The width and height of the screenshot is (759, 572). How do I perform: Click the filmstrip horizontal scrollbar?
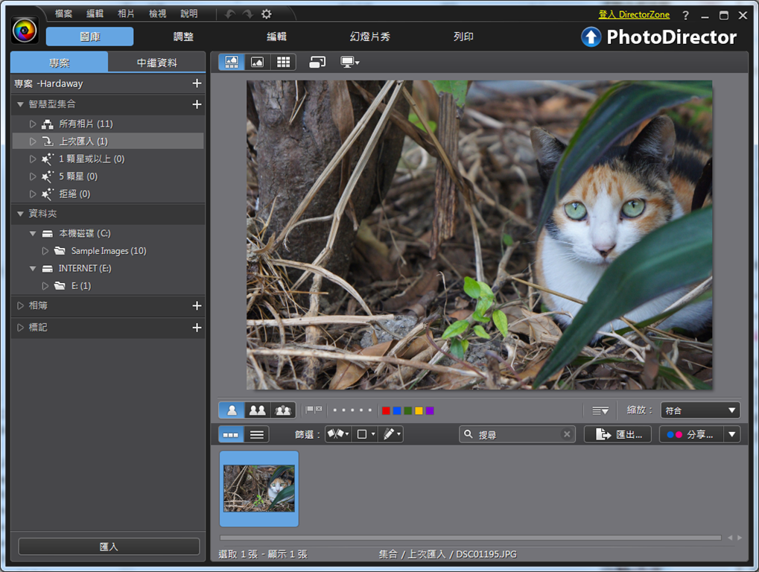(471, 538)
